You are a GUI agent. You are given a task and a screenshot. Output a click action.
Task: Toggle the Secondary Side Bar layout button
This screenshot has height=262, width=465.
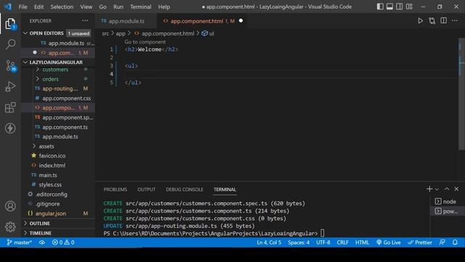point(400,7)
